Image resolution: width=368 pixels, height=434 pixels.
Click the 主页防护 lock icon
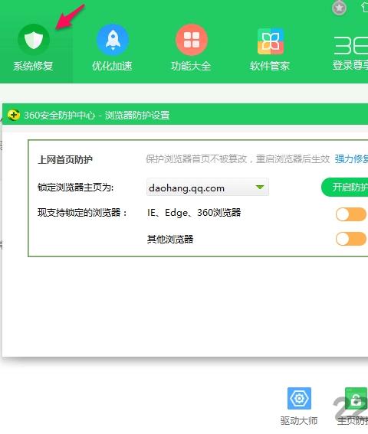tap(356, 398)
